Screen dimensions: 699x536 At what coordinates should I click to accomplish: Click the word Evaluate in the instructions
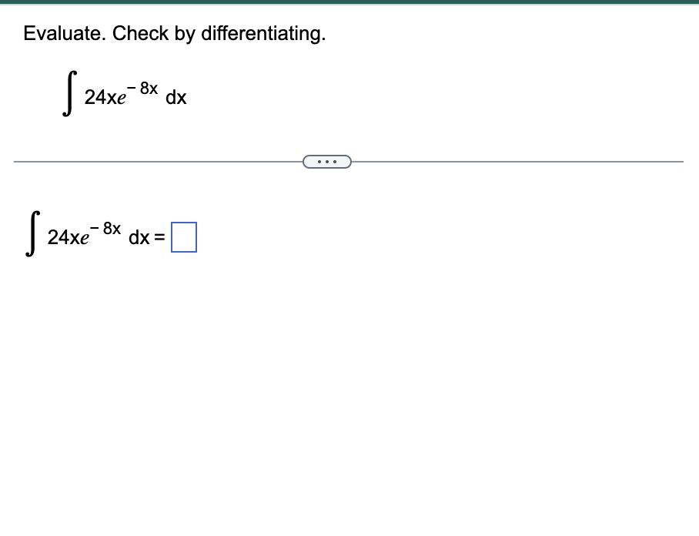56,33
